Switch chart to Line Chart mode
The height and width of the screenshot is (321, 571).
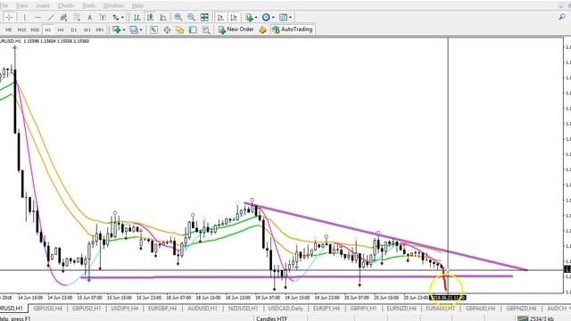(x=163, y=17)
